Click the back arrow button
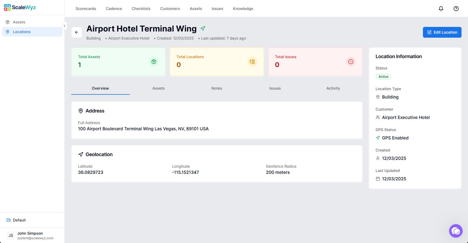Viewport: 468px width, 243px height. (x=77, y=32)
